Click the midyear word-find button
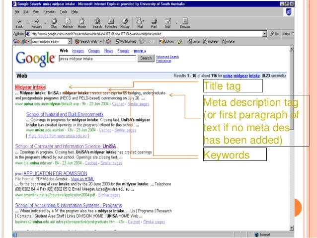Viewport: 317px width, 238px height. [211, 41]
